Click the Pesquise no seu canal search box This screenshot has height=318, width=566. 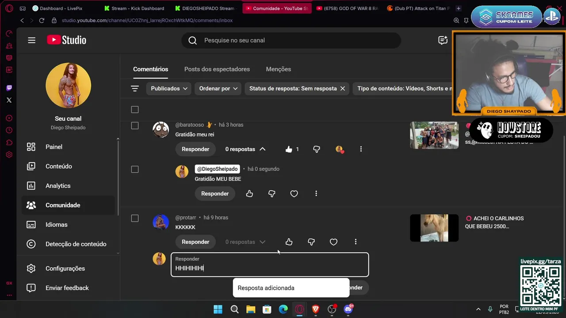291,40
